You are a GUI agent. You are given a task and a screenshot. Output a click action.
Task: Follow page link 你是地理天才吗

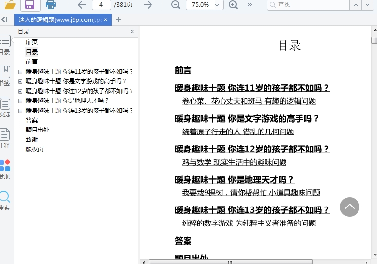tap(235, 180)
